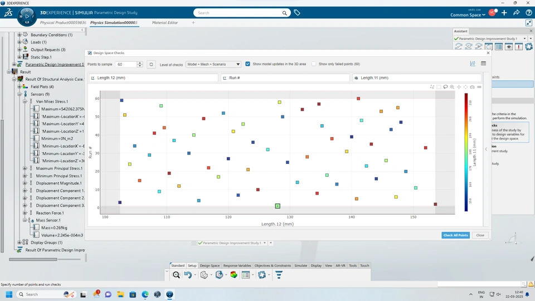Add a new tab with plus

pos(193,22)
